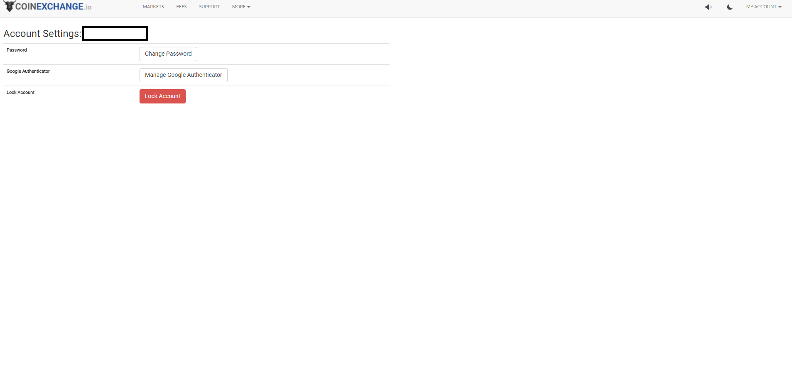Click the Password row label
This screenshot has height=381, width=792.
tap(17, 50)
